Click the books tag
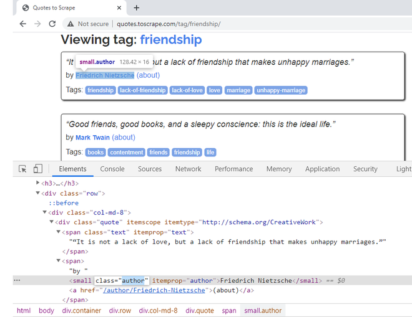Screen dimensions: 412x317 96,153
